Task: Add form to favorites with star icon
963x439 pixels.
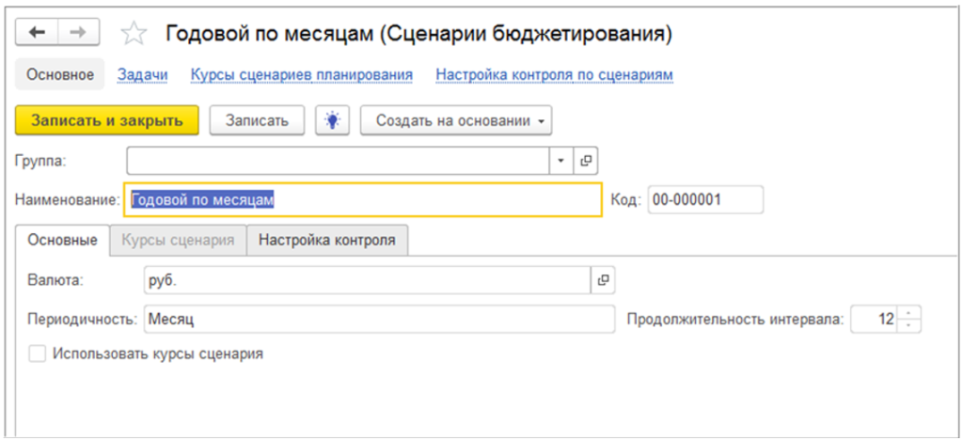Action: point(134,35)
